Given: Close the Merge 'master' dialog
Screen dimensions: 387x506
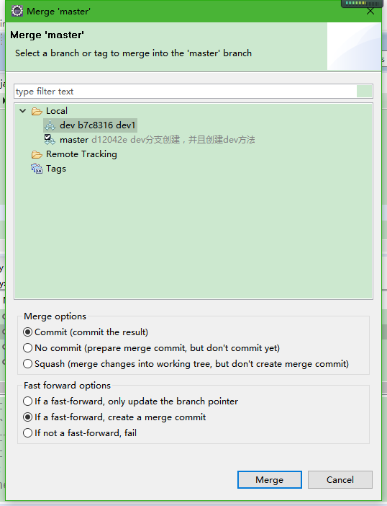Looking at the screenshot, I should point(370,12).
